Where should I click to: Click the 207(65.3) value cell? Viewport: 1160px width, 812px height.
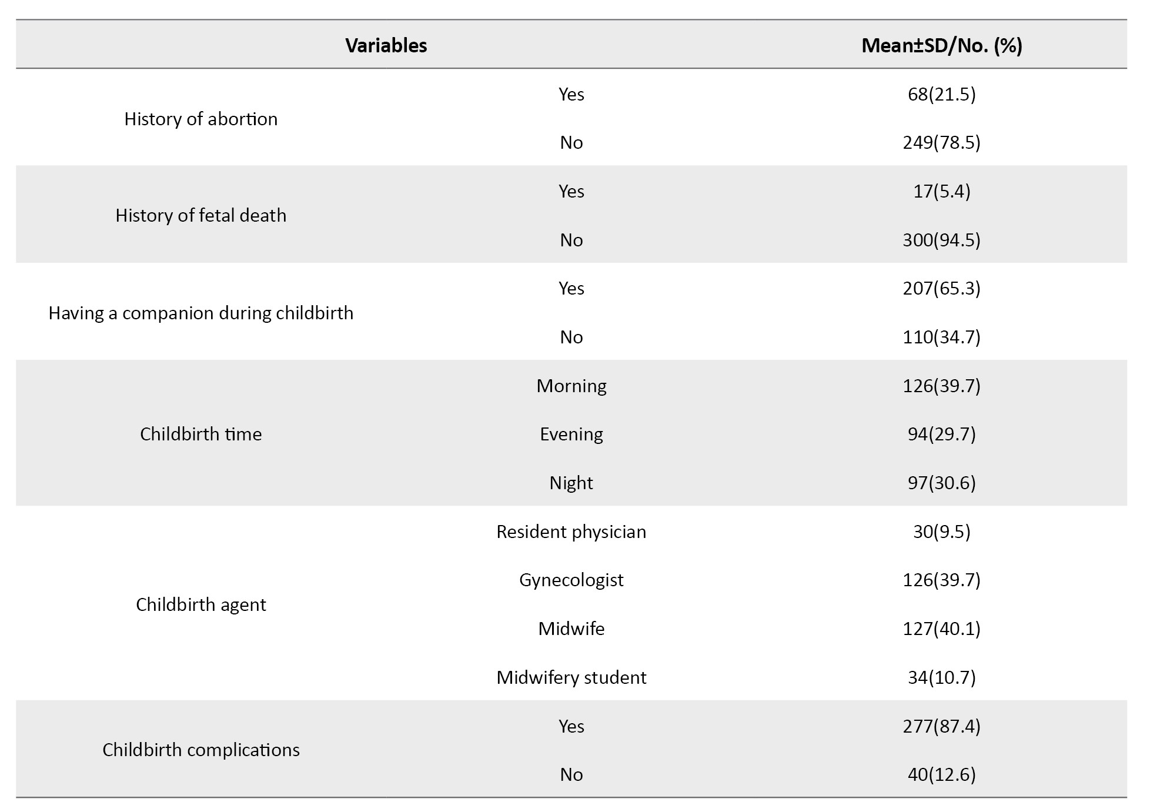point(941,288)
